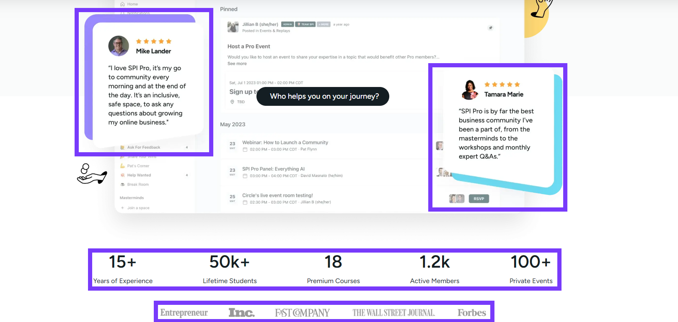The height and width of the screenshot is (322, 678).
Task: Open Webinar: How to Launch a Community
Action: (x=285, y=143)
